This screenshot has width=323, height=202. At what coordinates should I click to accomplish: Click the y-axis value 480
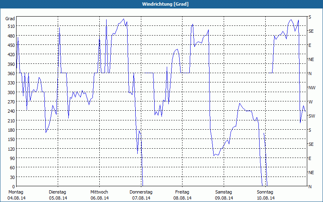(x=11, y=36)
